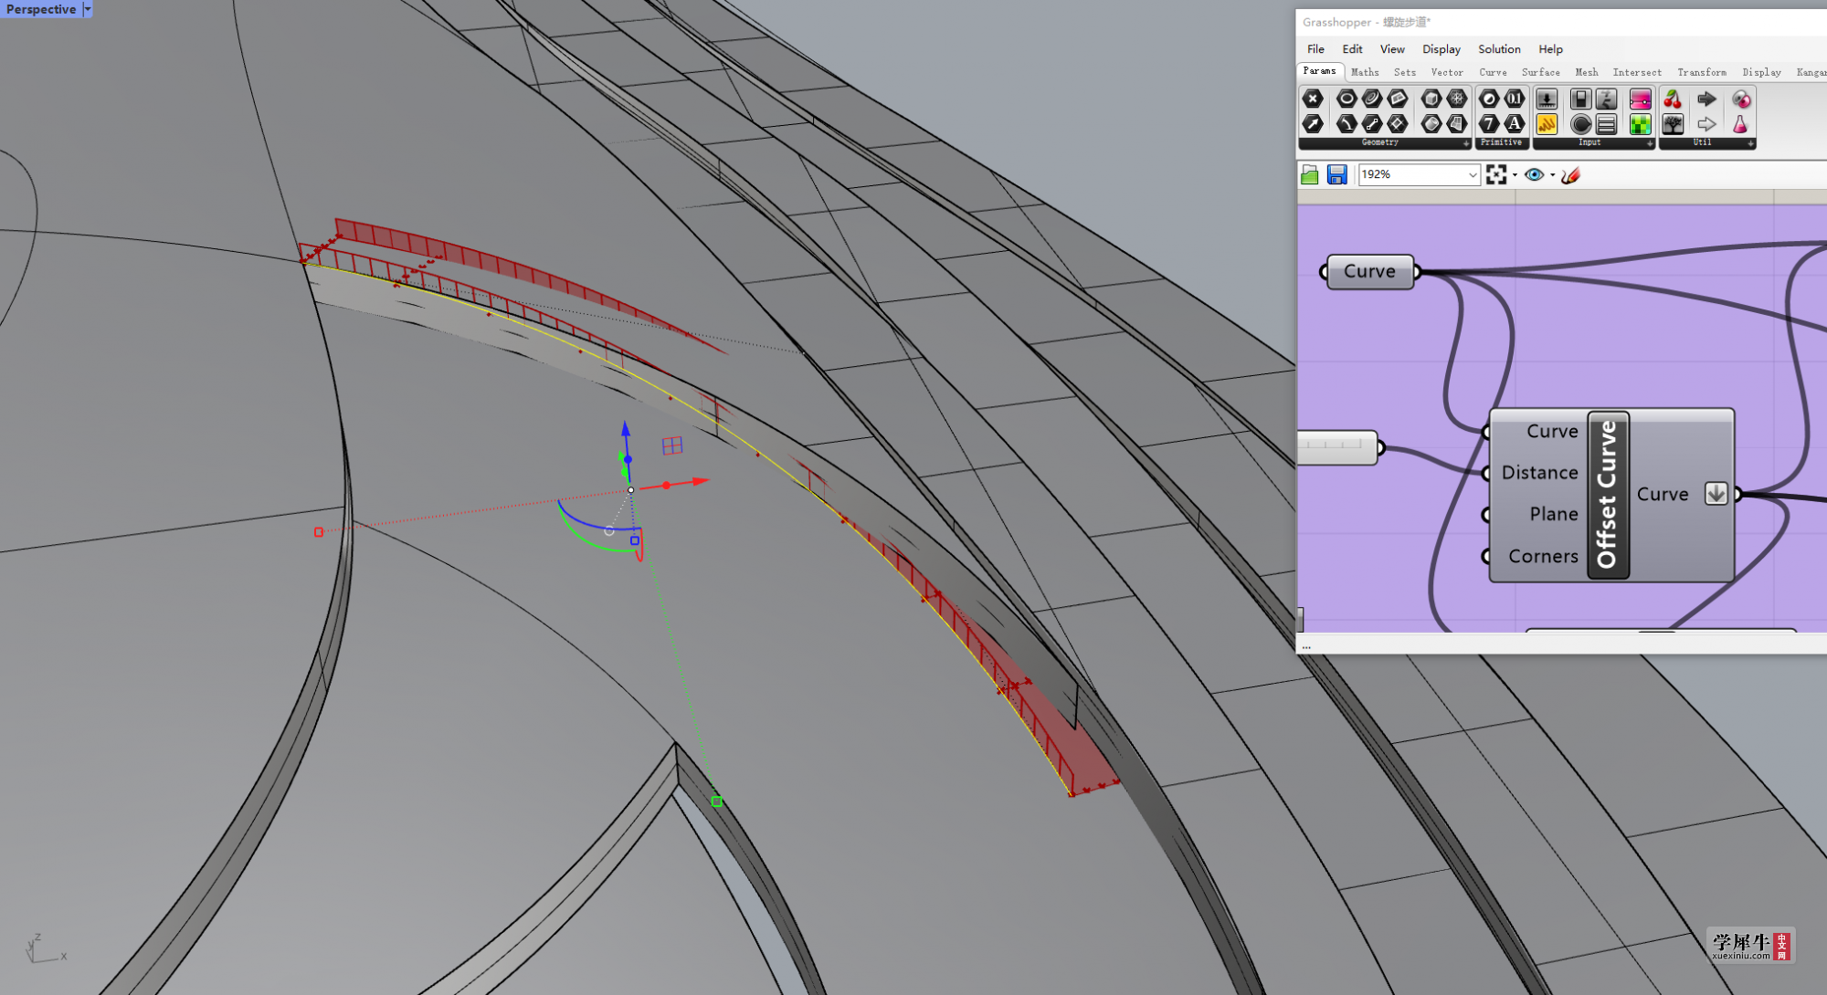Click the Perspective viewport title
The image size is (1827, 995).
41,9
